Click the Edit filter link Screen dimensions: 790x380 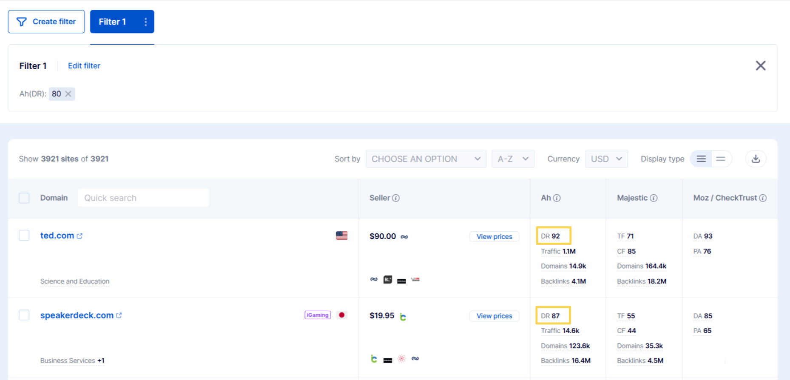coord(84,66)
